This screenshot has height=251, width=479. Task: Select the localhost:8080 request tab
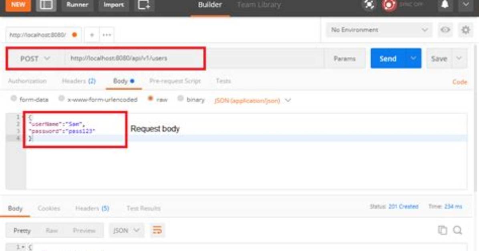click(43, 35)
